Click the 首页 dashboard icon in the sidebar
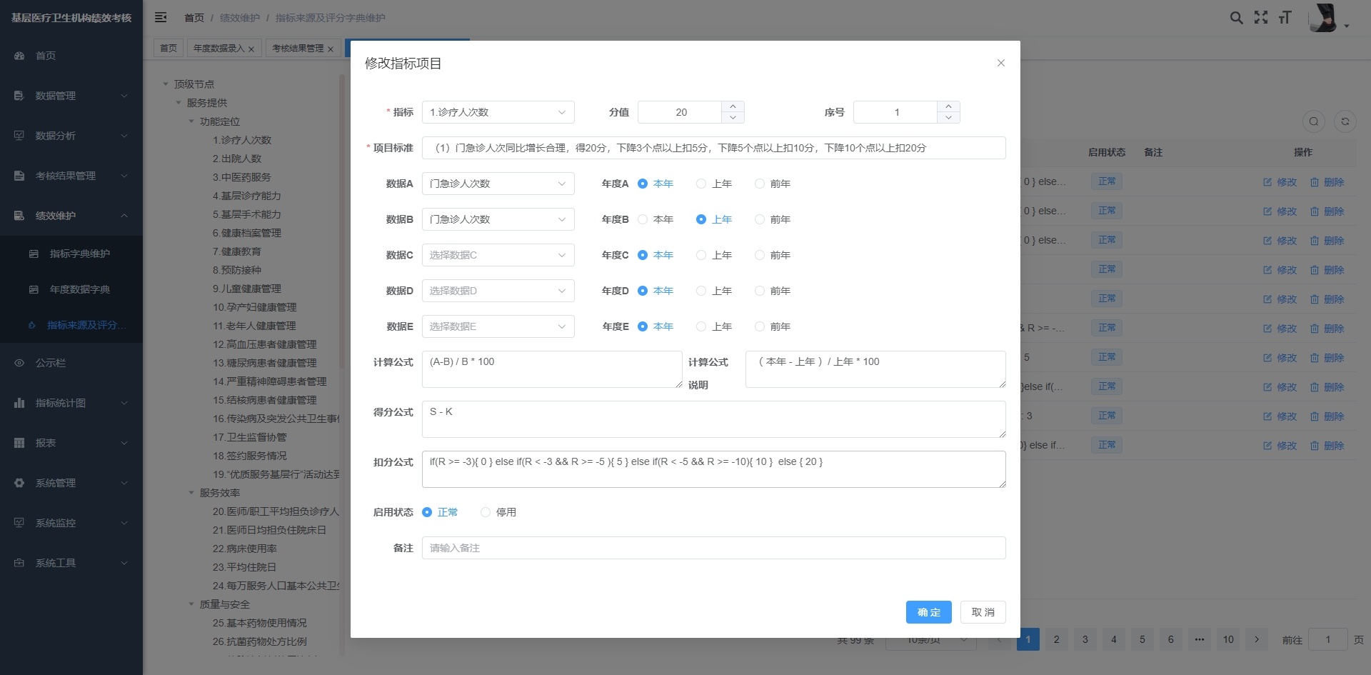The height and width of the screenshot is (675, 1371). point(19,56)
